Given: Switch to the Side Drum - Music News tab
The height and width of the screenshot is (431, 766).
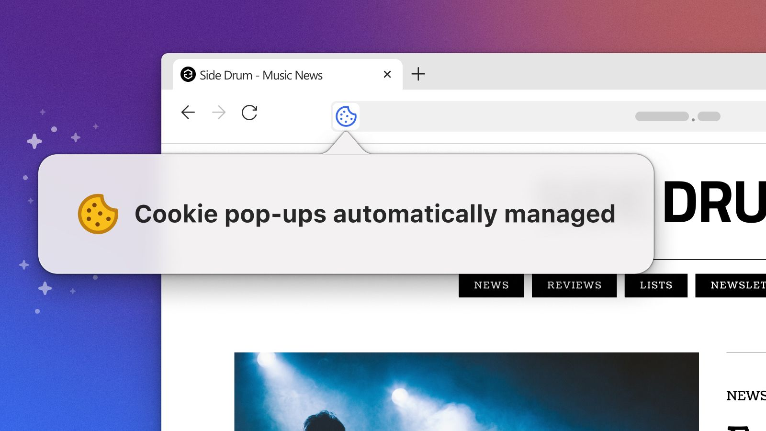Looking at the screenshot, I should pyautogui.click(x=268, y=75).
